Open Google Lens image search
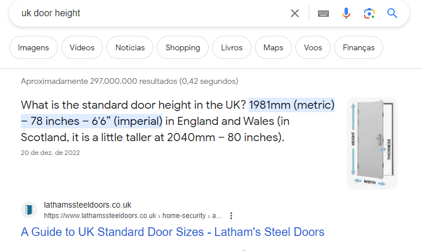This screenshot has height=251, width=422. 369,13
